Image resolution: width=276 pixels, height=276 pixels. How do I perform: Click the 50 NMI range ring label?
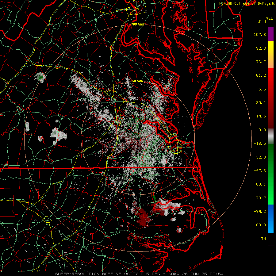pyautogui.click(x=138, y=81)
